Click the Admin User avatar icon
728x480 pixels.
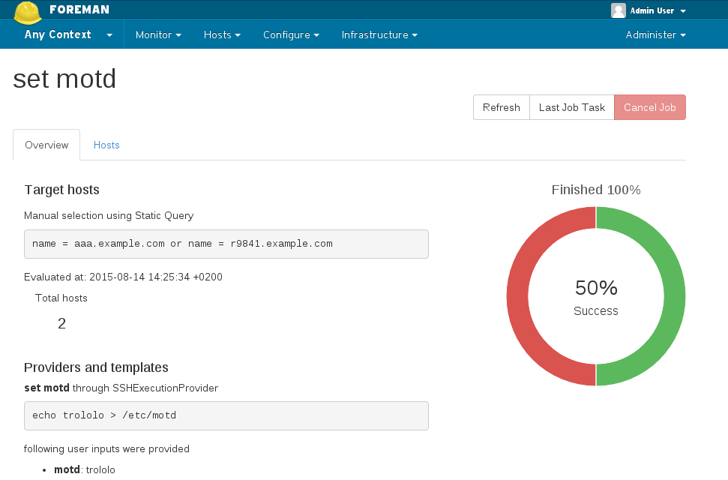[619, 10]
